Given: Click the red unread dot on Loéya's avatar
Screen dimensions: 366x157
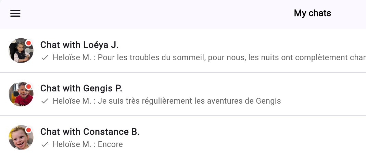Looking at the screenshot, I should coord(29,43).
